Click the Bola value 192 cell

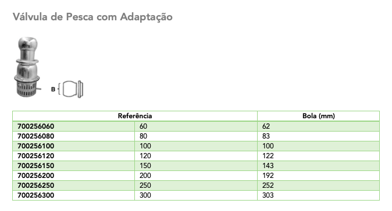318,176
